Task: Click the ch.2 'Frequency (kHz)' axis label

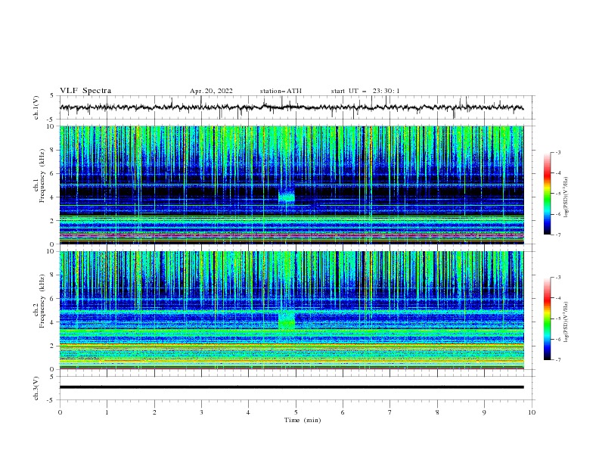Action: tap(42, 301)
